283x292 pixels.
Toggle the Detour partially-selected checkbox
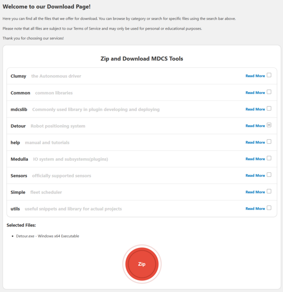point(269,125)
